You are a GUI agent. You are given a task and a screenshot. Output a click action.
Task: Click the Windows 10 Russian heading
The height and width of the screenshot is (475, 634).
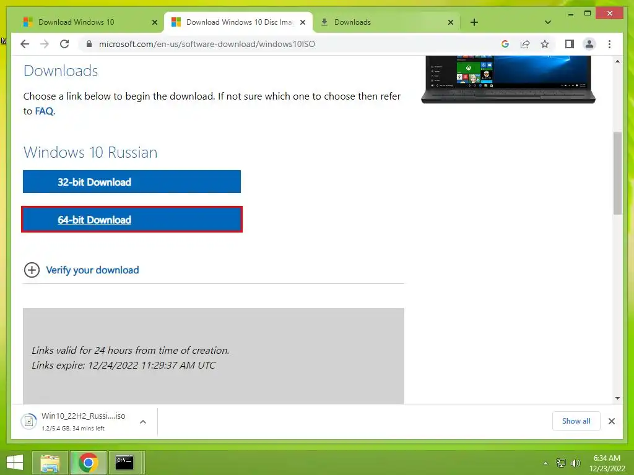pos(90,152)
